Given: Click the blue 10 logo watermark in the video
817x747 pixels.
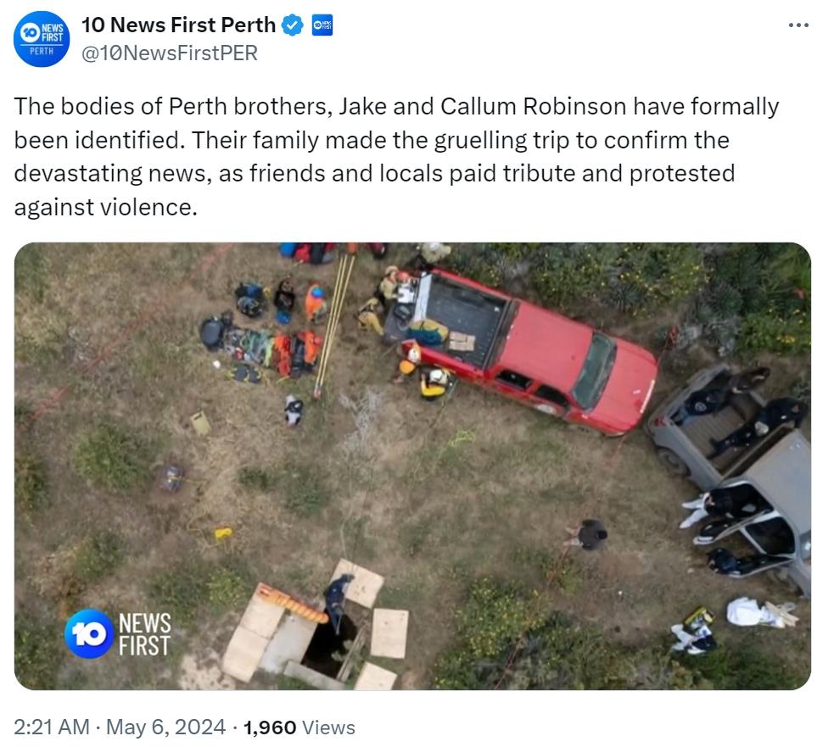Looking at the screenshot, I should (x=89, y=633).
